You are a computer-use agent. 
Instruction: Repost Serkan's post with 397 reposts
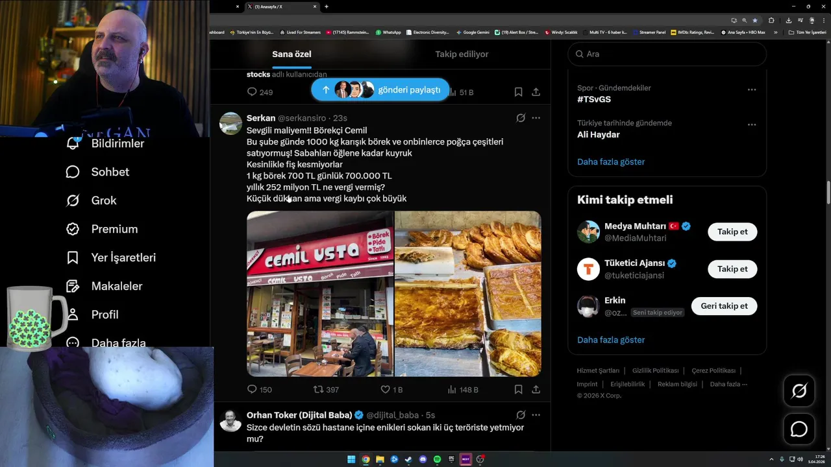(x=326, y=389)
